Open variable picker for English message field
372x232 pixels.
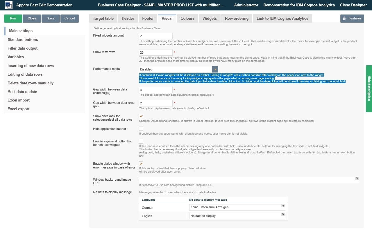[283, 215]
